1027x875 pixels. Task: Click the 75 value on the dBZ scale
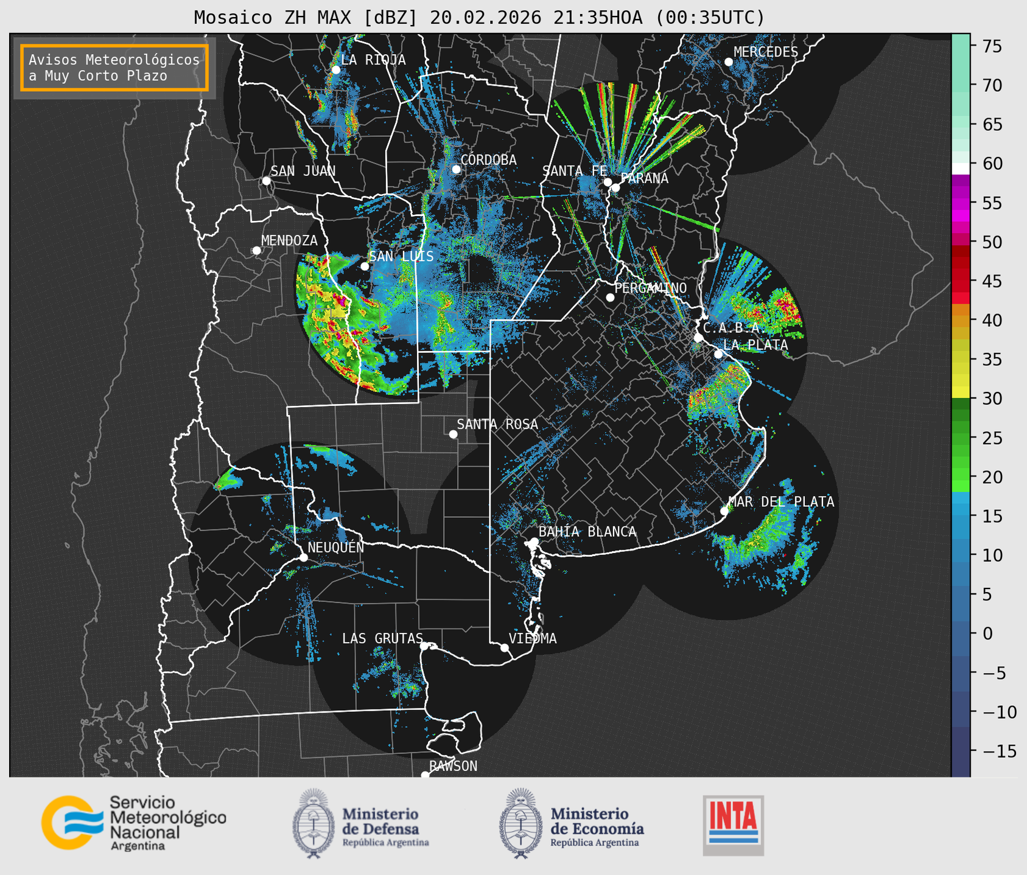pyautogui.click(x=991, y=46)
